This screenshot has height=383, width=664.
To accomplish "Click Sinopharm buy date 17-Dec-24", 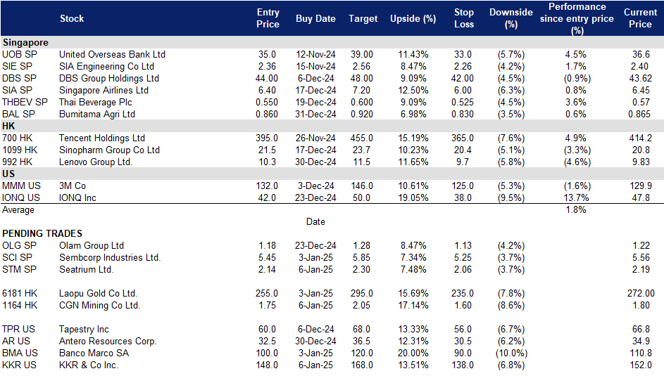I will point(315,150).
